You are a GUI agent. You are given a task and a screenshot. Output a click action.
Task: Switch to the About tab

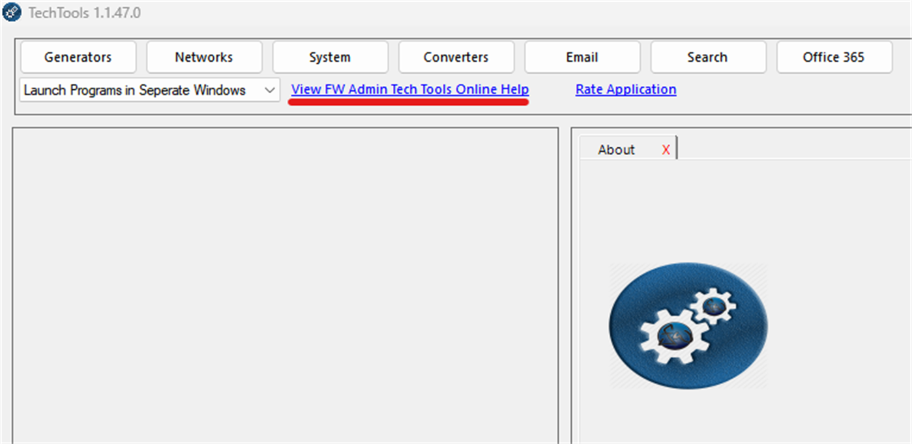[x=616, y=149]
